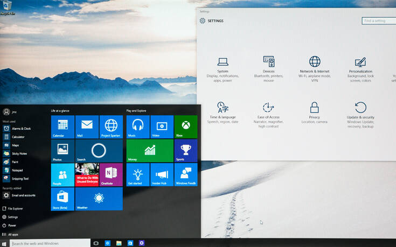
Task: Open the Photos tile
Action: click(x=62, y=151)
